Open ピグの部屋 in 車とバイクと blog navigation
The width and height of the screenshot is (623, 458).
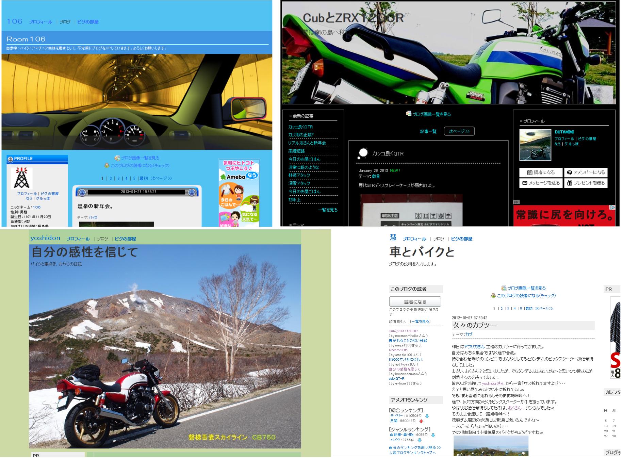coord(461,239)
